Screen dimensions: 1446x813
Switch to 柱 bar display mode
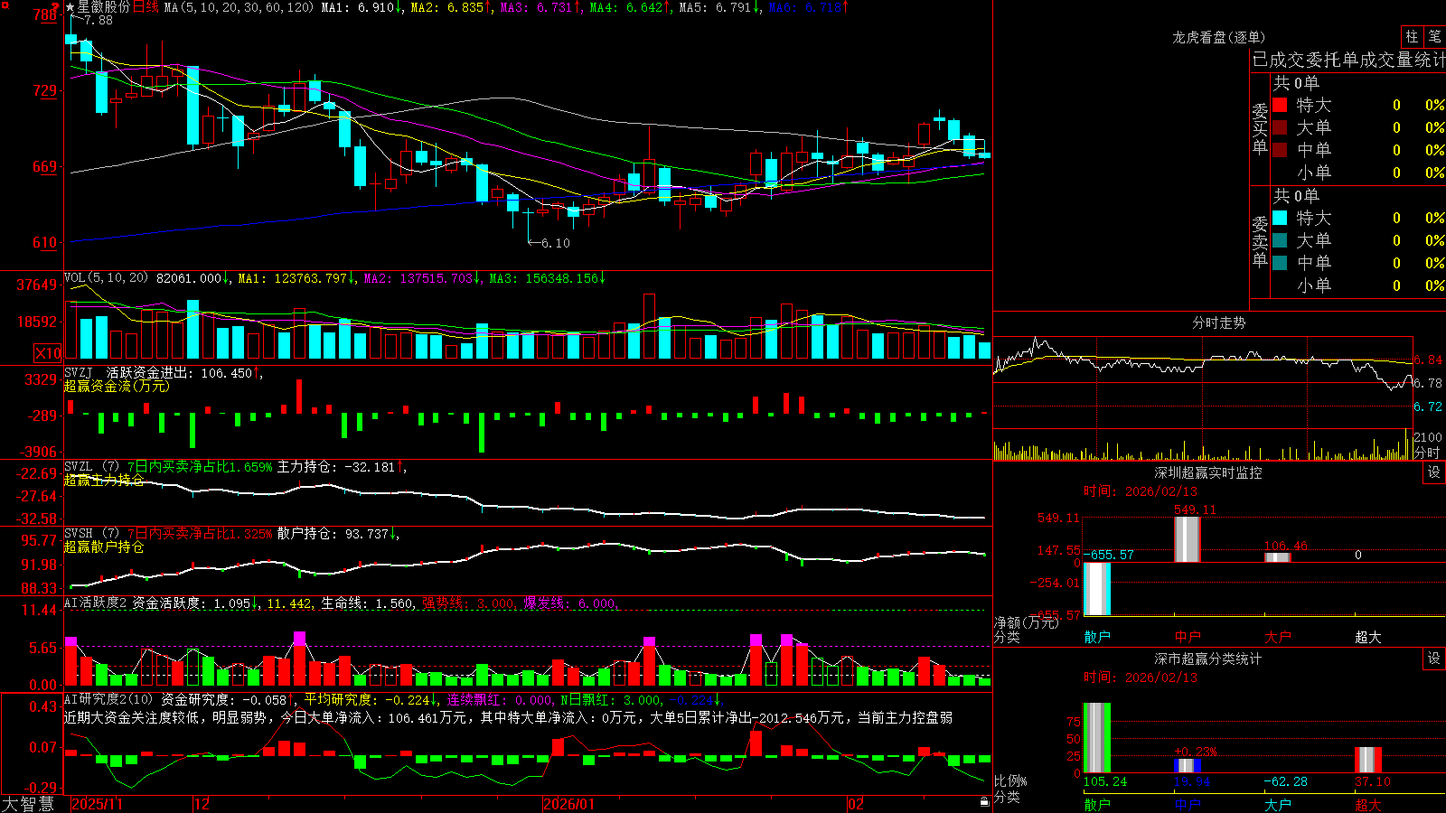click(x=1412, y=36)
